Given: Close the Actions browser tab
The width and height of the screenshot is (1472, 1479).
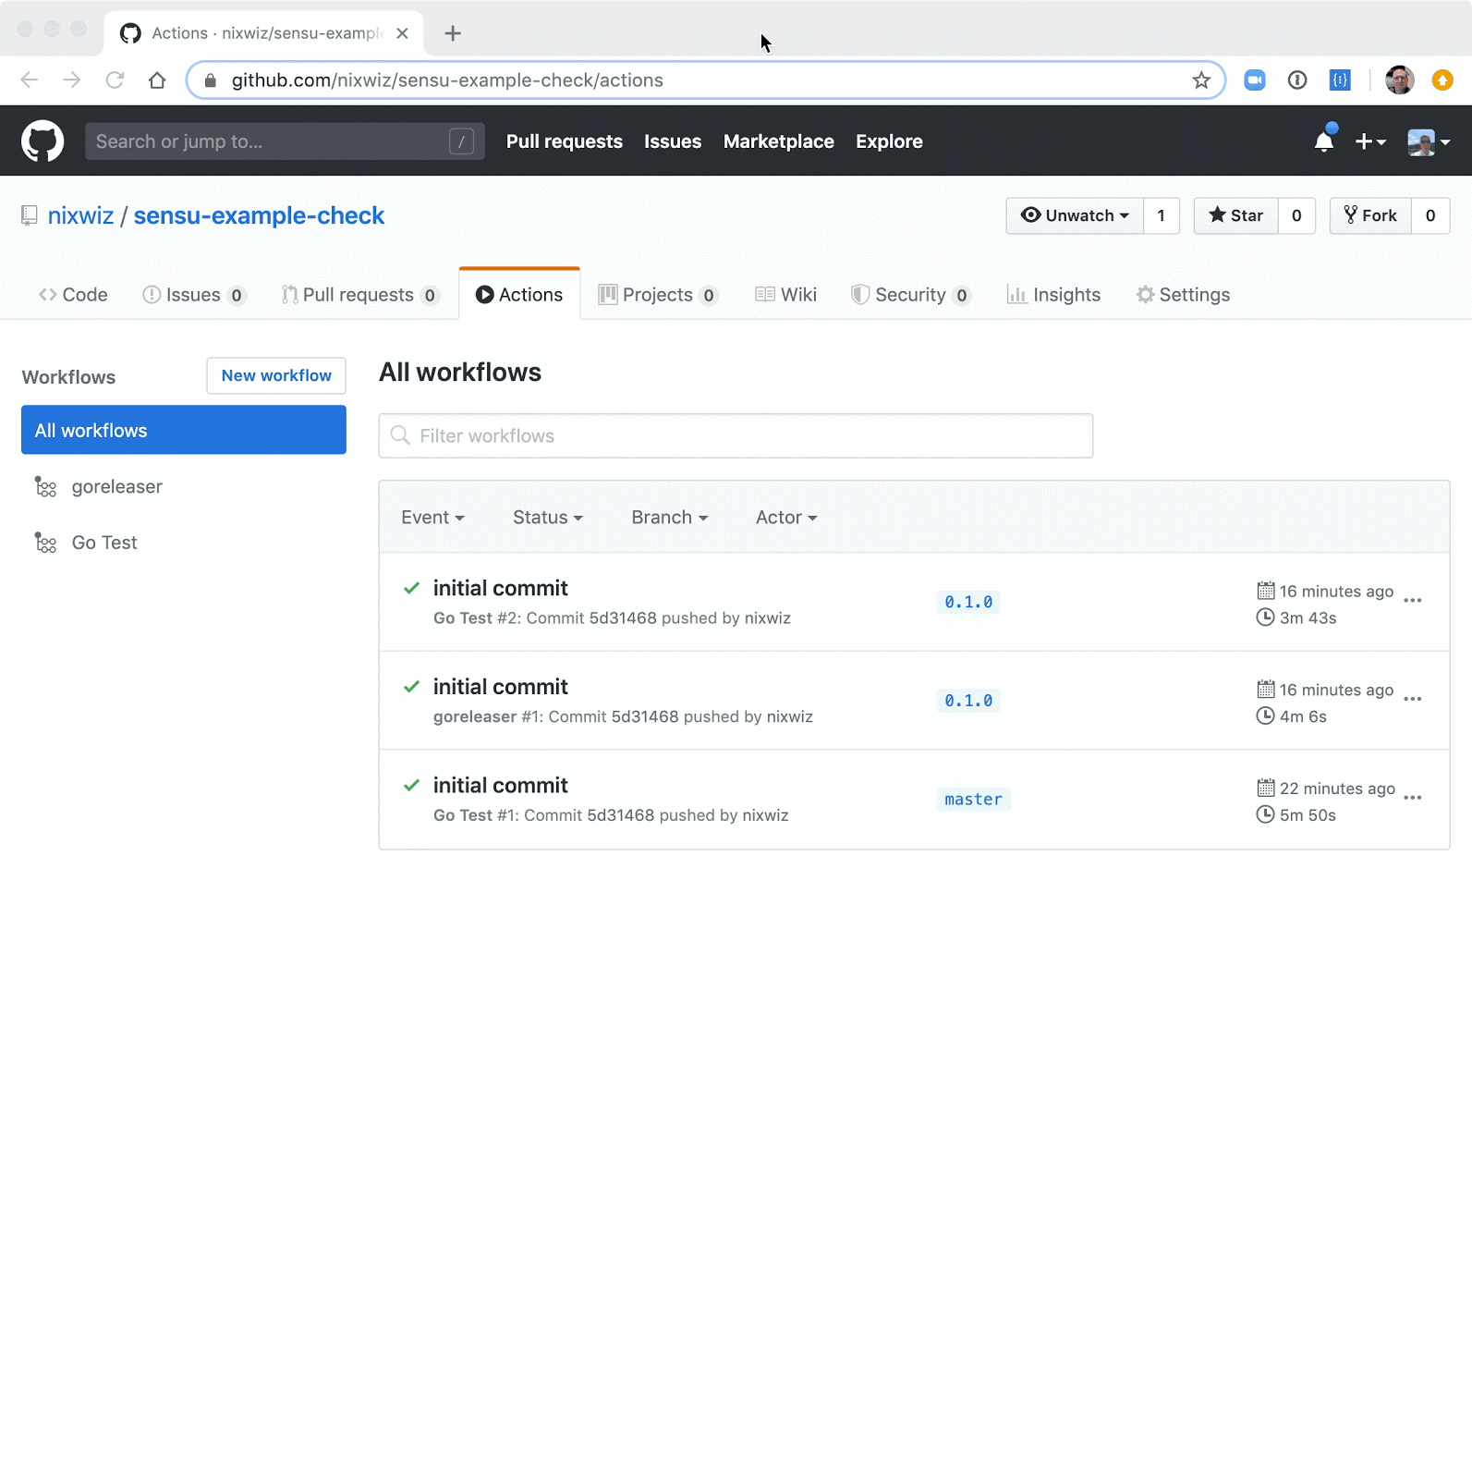Looking at the screenshot, I should (x=402, y=33).
